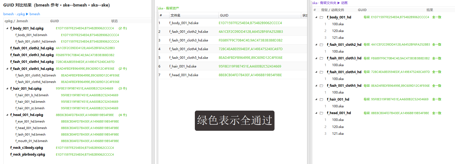Screen dimensions: 455x164
Task: Click folder icon beside f_body_001_hd in ska panel
Action: point(321,17)
